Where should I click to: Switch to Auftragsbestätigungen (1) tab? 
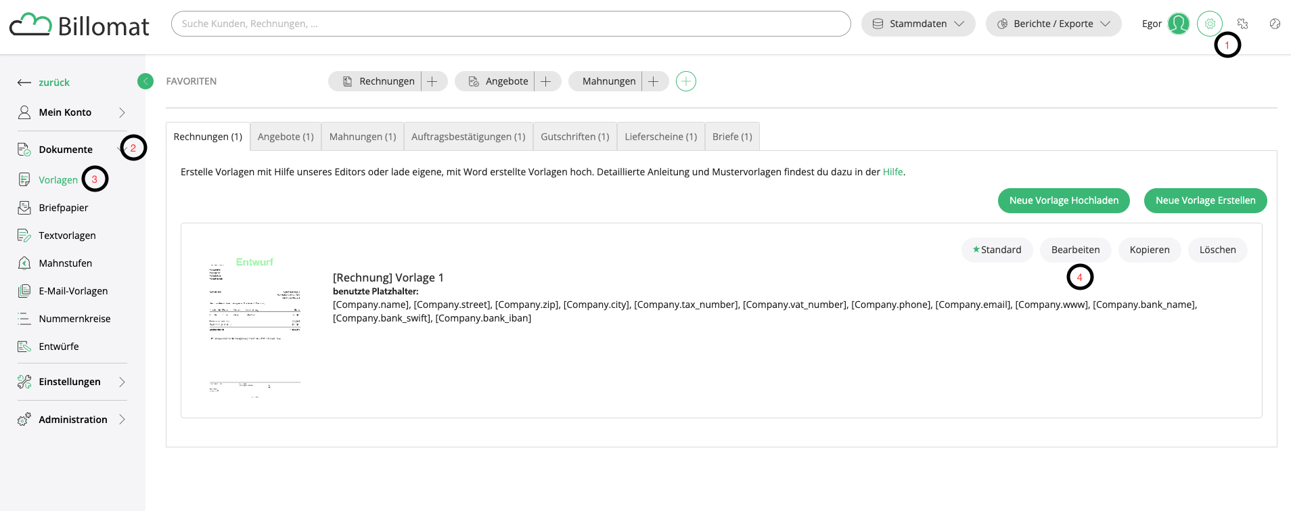[x=468, y=137]
